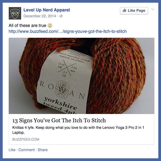Click the Knittas 4 lyfe article description
161x161 pixels.
coord(78,130)
